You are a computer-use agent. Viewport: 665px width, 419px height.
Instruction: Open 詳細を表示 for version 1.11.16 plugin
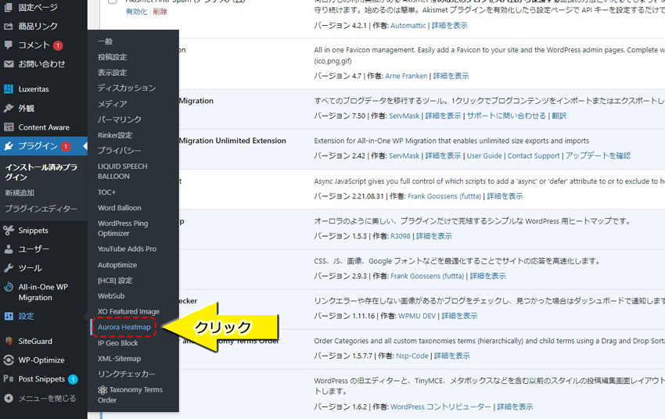coord(460,316)
